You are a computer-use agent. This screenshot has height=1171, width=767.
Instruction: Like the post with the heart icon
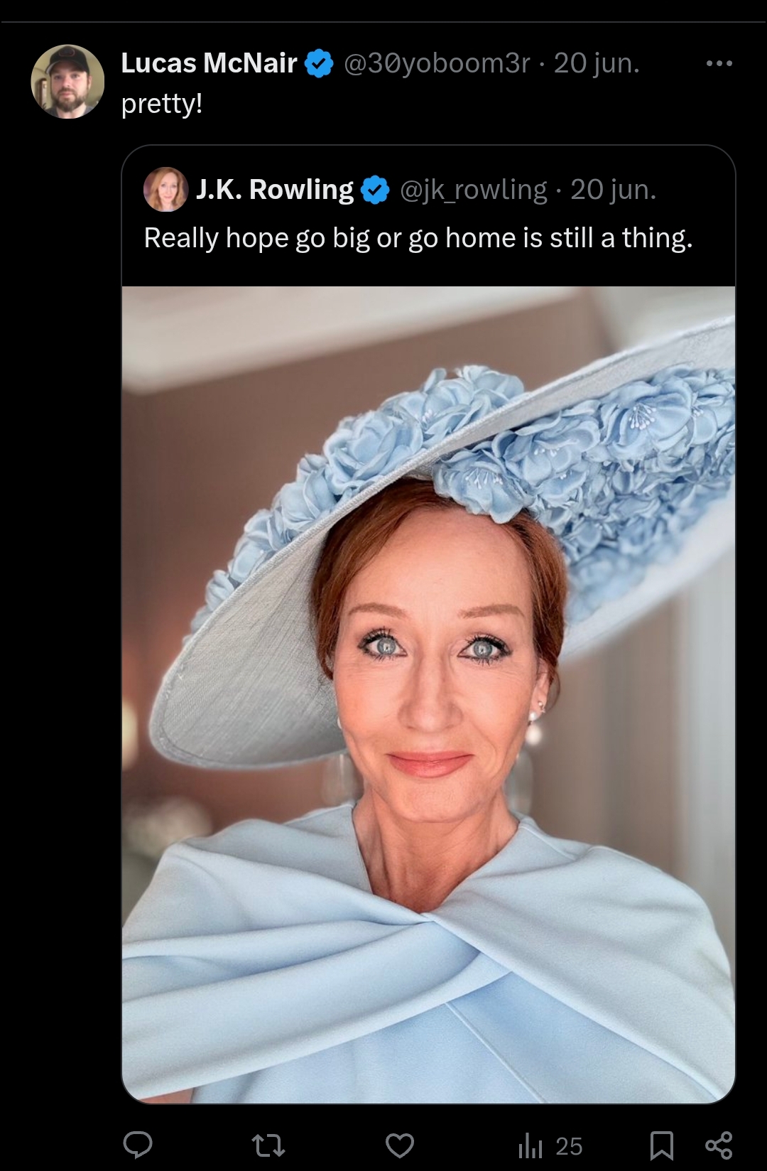400,1145
